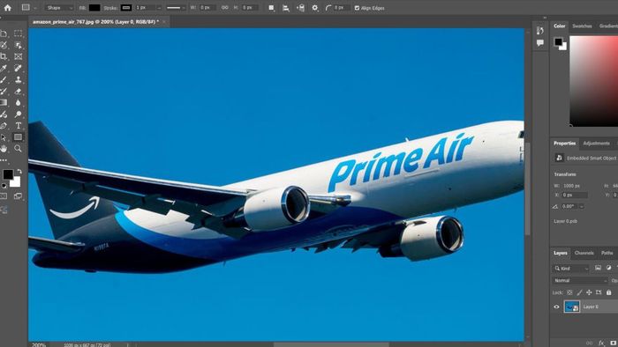Change the screen mode
618x347 pixels.
click(x=19, y=196)
